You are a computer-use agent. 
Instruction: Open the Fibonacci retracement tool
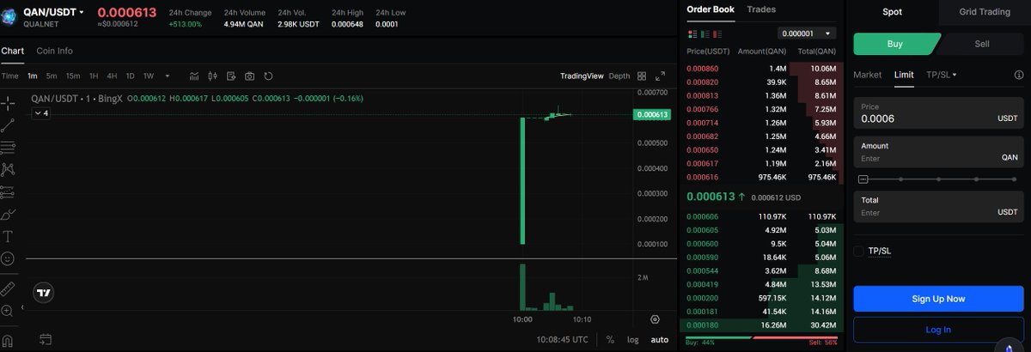tap(9, 148)
